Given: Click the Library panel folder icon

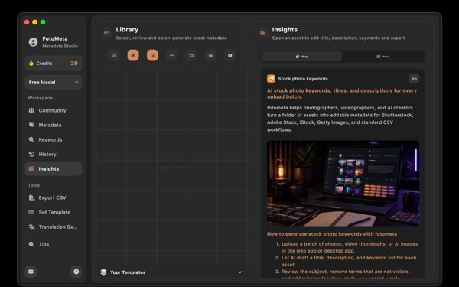Looking at the screenshot, I should coord(107,33).
